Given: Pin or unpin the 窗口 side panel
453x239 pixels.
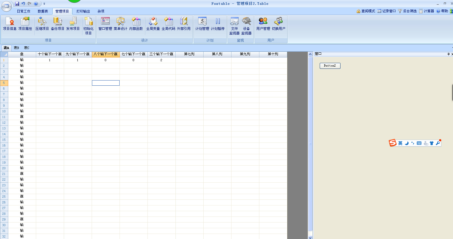Looking at the screenshot, I should 448,54.
